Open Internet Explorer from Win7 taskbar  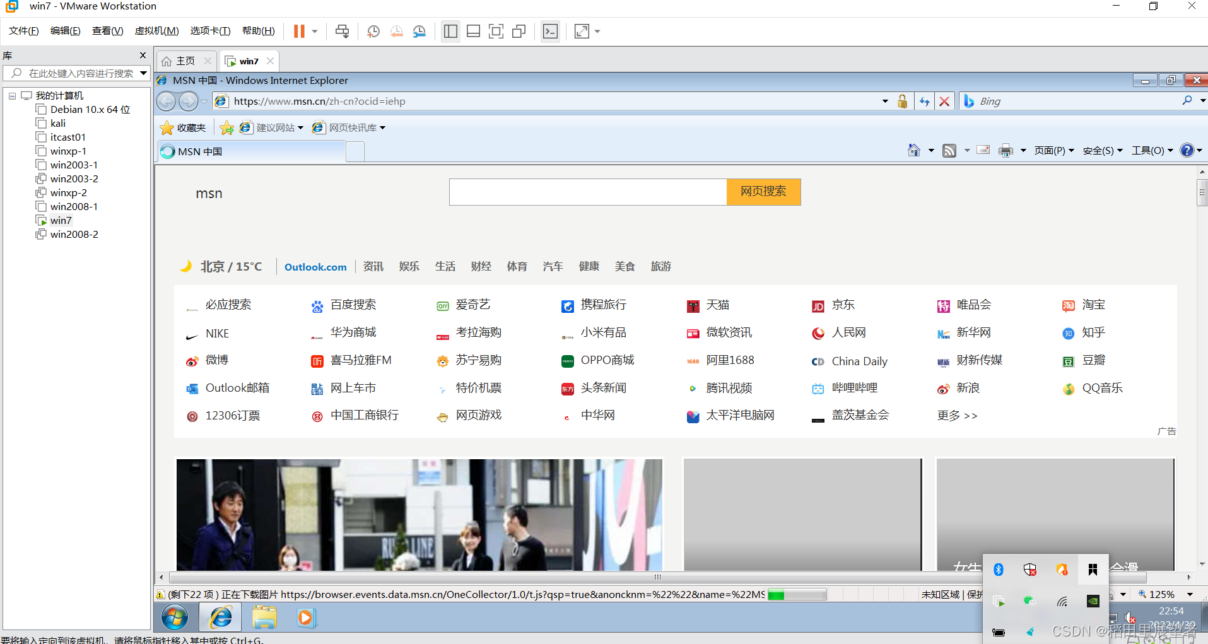(221, 618)
